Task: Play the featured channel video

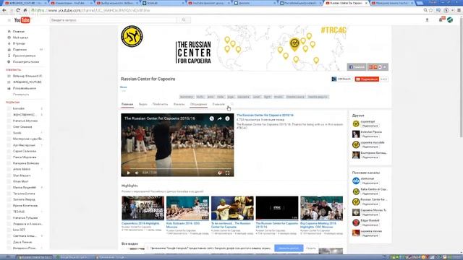Action: pos(129,173)
